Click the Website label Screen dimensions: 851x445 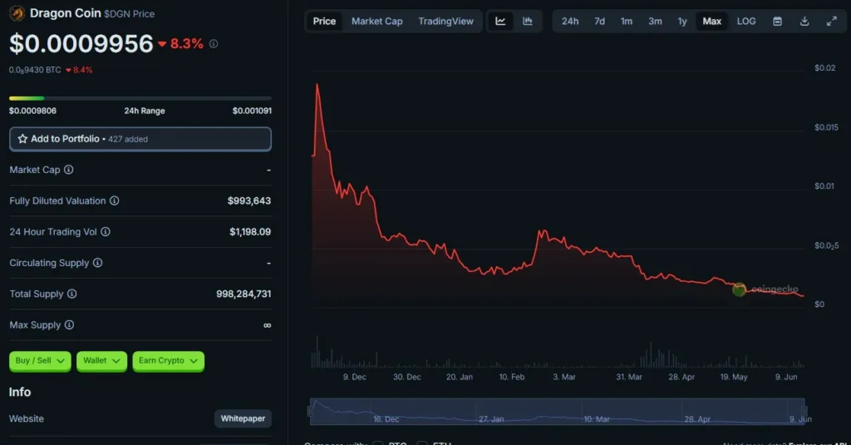click(27, 418)
